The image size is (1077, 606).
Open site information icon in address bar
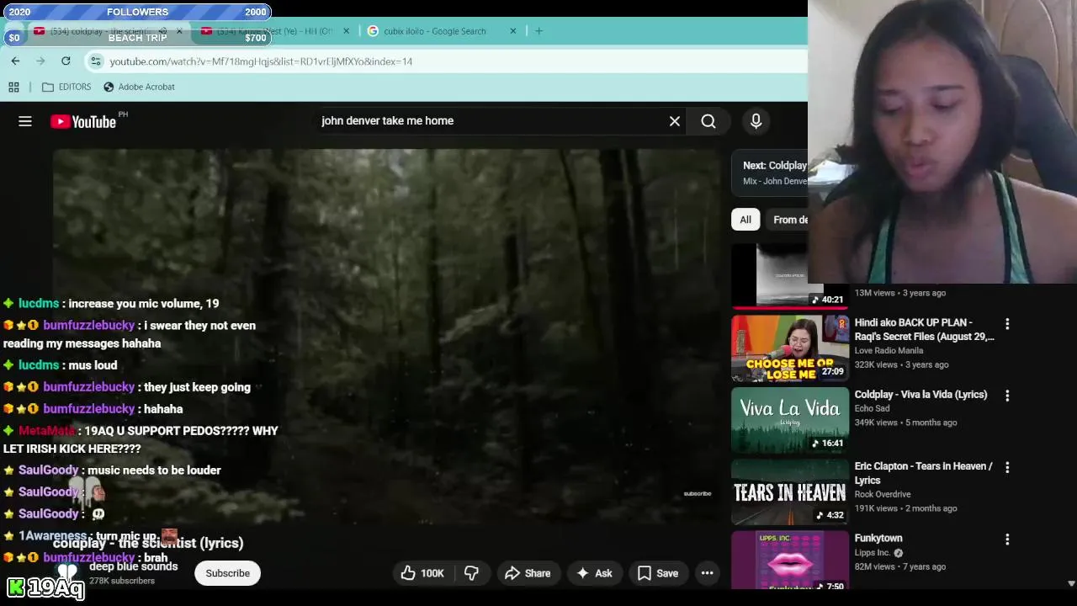click(x=96, y=61)
